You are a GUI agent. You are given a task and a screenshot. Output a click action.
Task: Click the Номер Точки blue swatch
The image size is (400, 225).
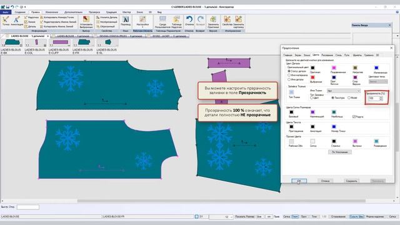point(334,126)
